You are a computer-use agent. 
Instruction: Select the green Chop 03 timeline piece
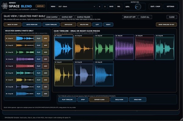104,47
